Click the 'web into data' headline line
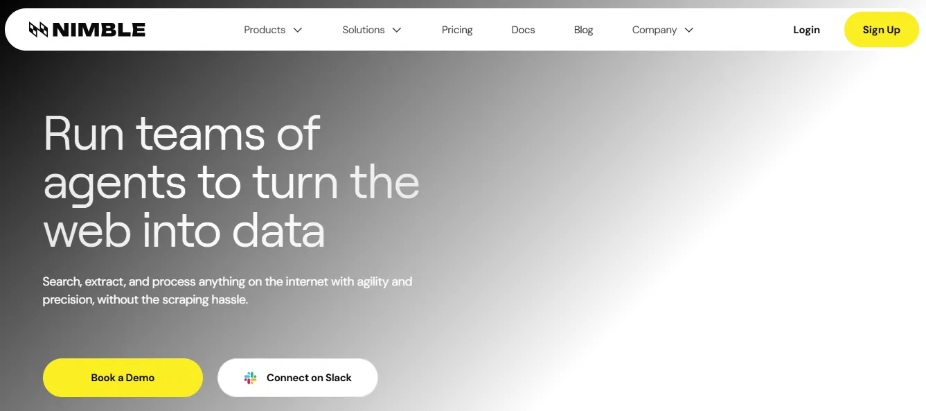The width and height of the screenshot is (926, 411). (184, 231)
